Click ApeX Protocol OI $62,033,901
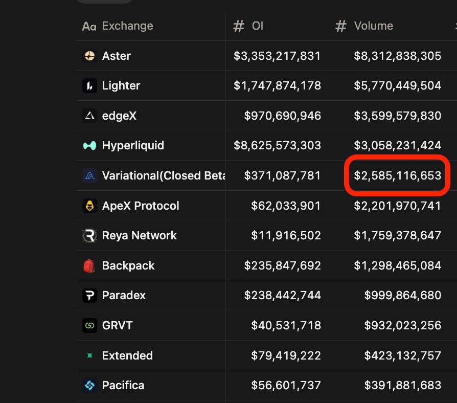This screenshot has height=403, width=457. tap(286, 206)
